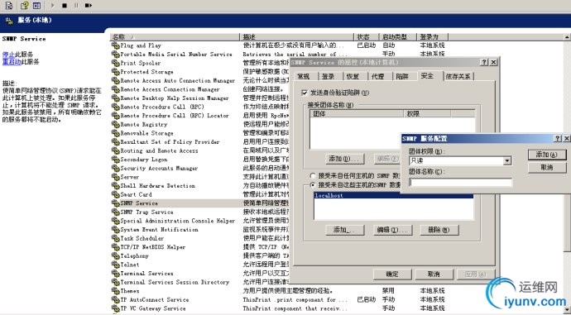Click the services list scroll-up arrow
This screenshot has height=315, width=571.
pos(568,36)
